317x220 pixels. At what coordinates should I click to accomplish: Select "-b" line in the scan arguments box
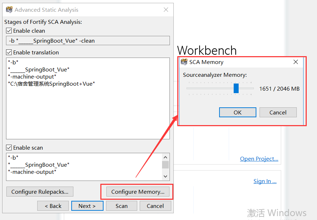13,157
